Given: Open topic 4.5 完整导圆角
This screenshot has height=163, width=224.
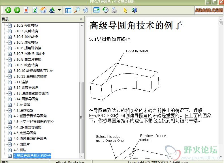Looking at the screenshot, I should [25, 133].
